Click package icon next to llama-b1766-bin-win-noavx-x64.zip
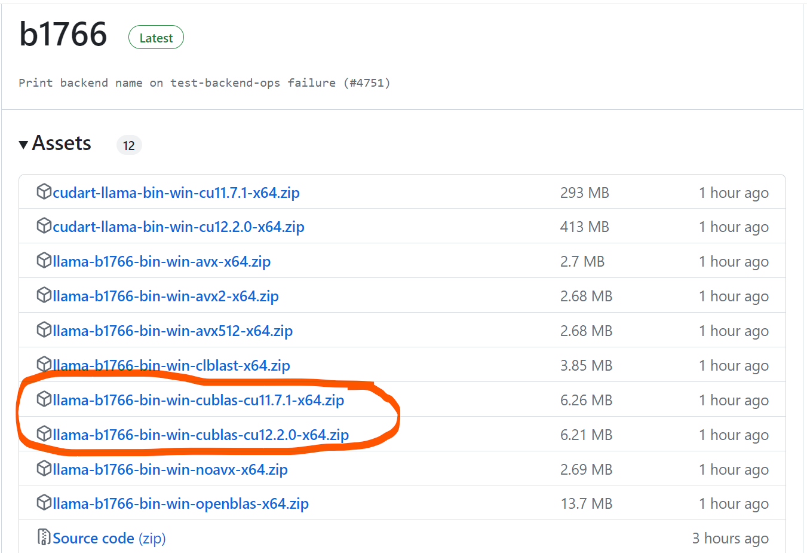 coord(44,469)
